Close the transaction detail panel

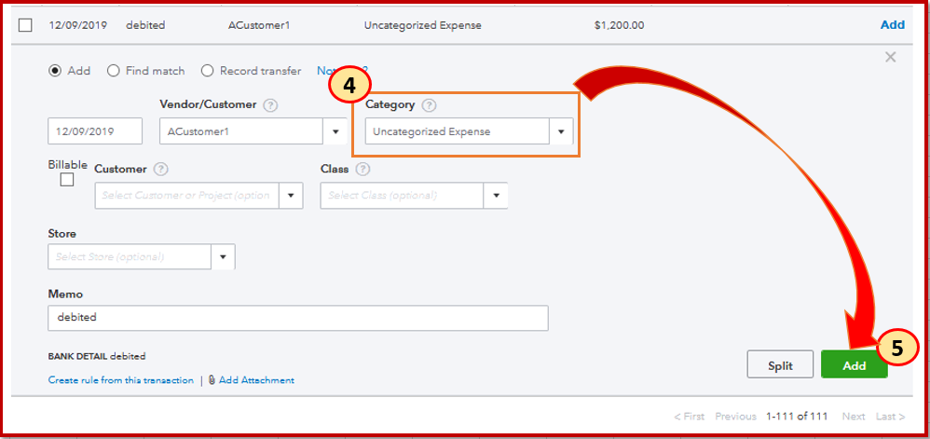[x=890, y=58]
